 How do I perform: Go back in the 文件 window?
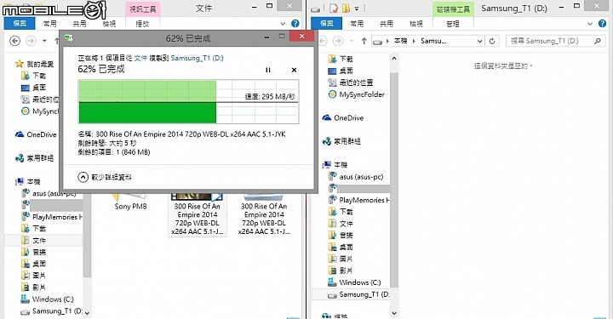click(x=14, y=41)
